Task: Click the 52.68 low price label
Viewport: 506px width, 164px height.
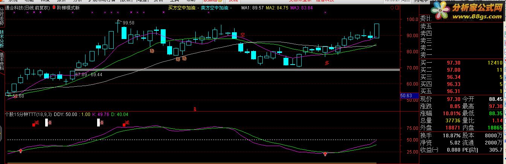Action: point(18,96)
